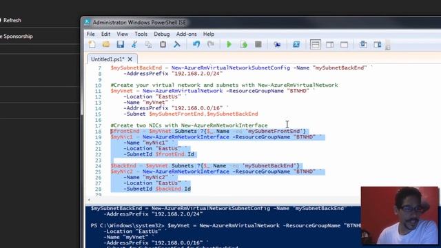Show script pane on top layout
This screenshot has width=441, height=248.
[316, 44]
